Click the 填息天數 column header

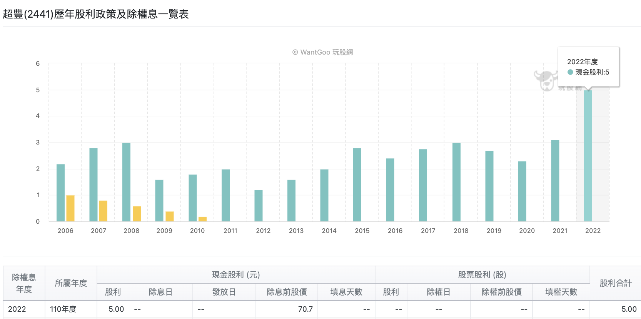pos(346,292)
